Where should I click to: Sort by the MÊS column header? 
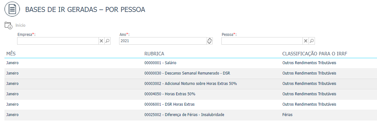click(11, 54)
